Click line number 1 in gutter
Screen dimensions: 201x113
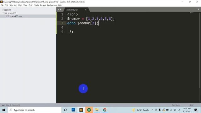pos(62,14)
